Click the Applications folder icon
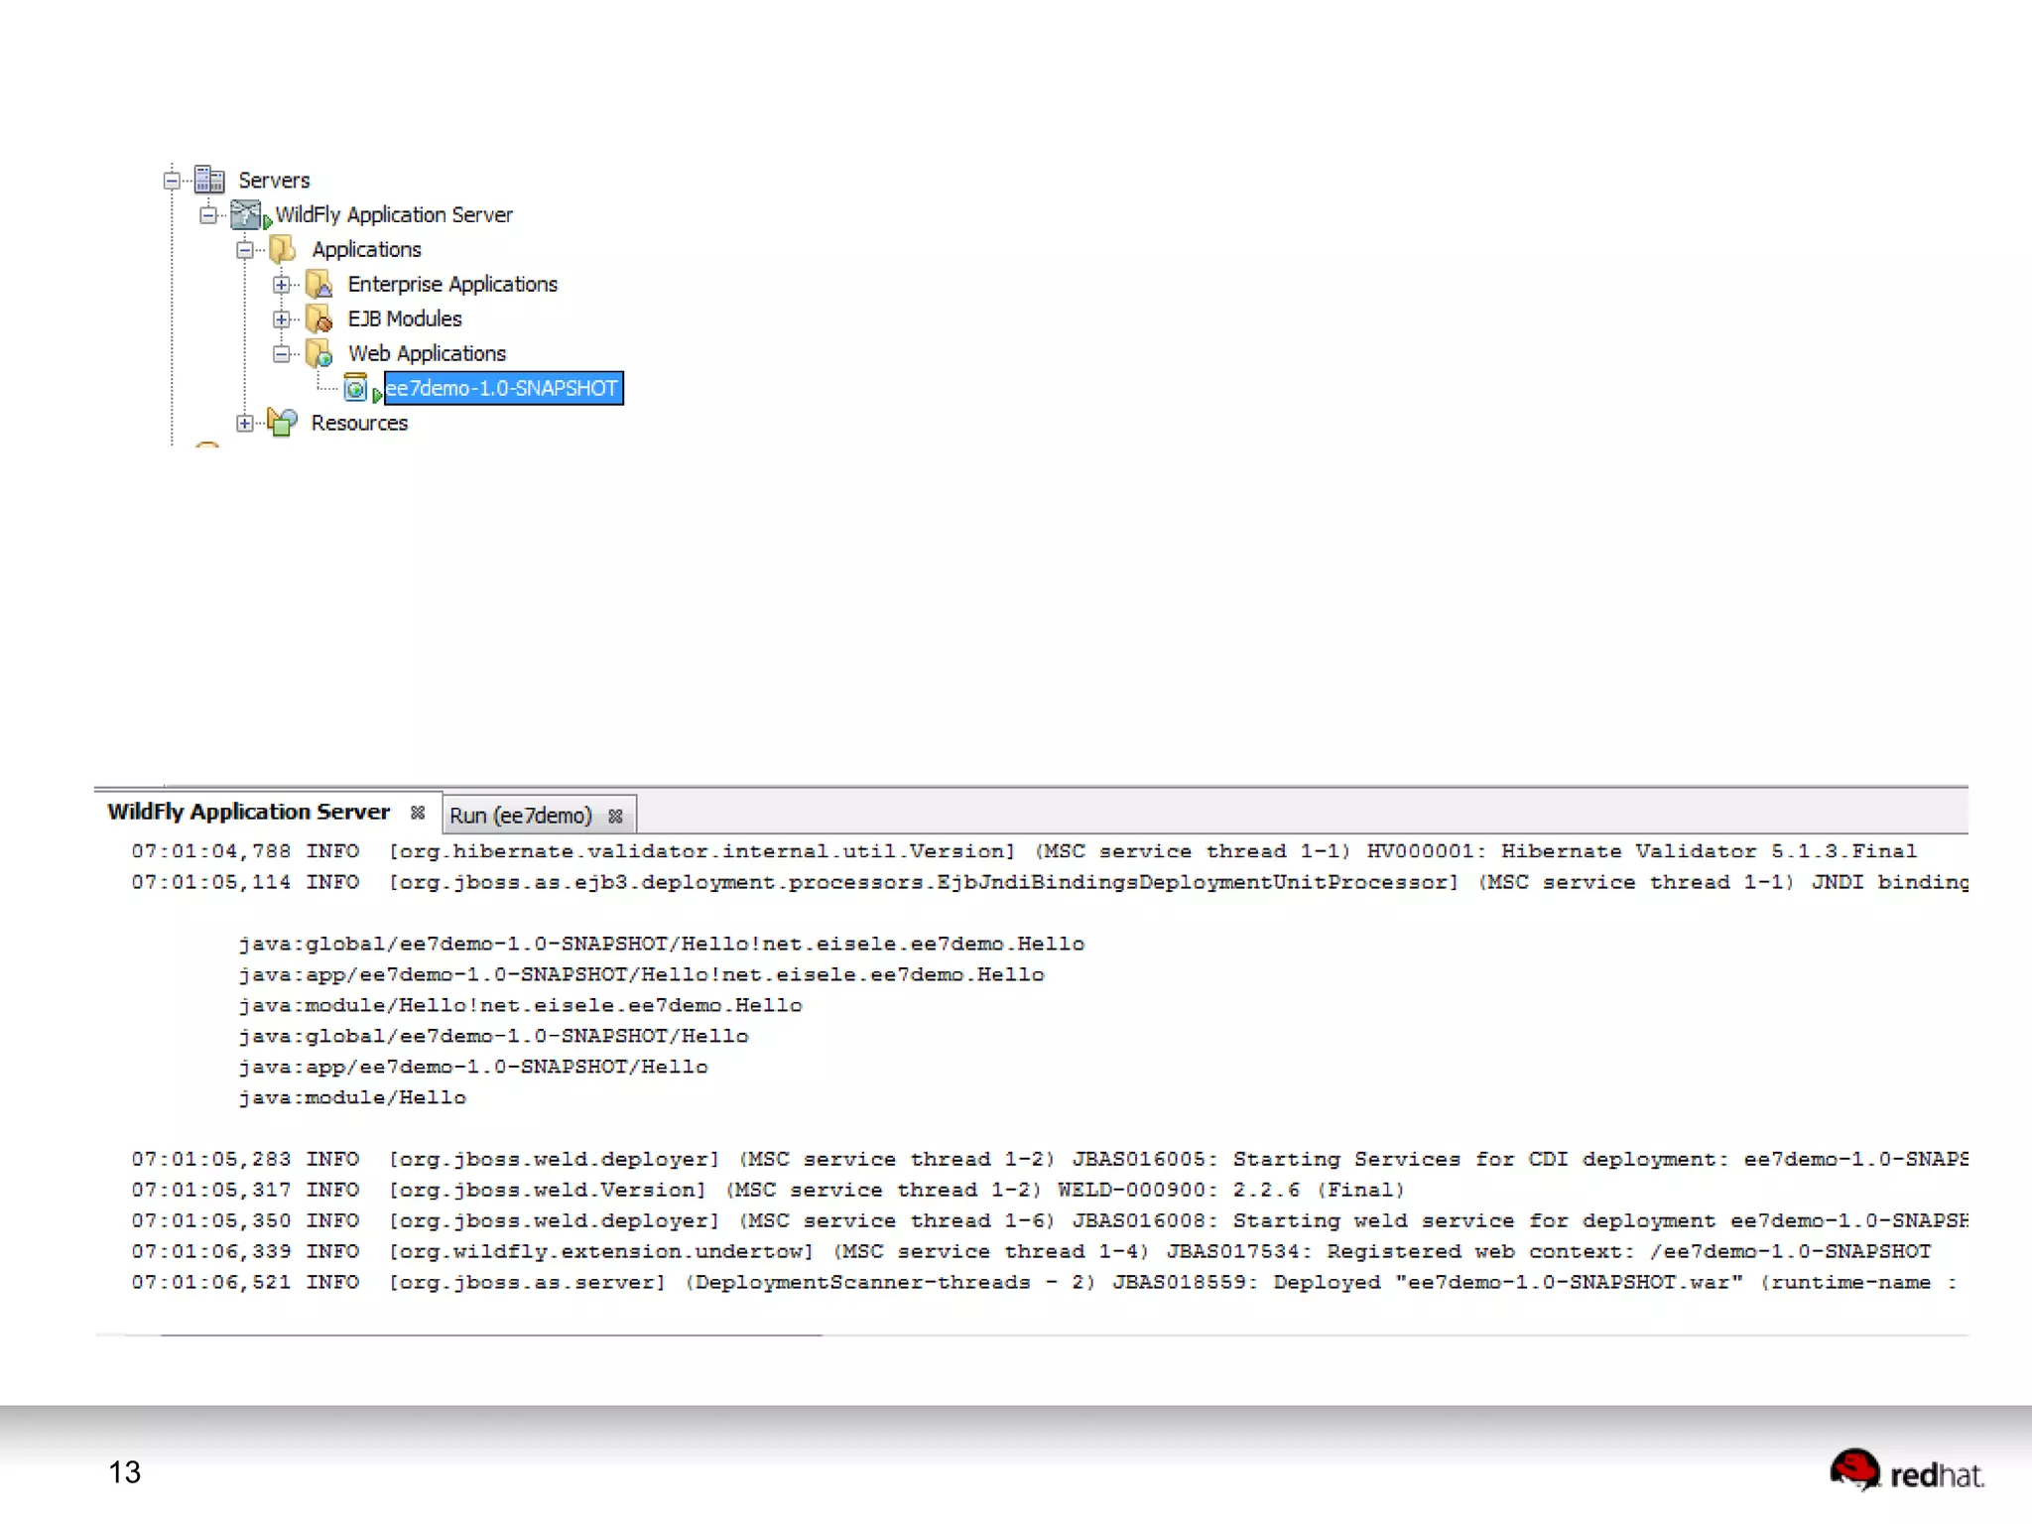This screenshot has height=1524, width=2032. point(283,249)
